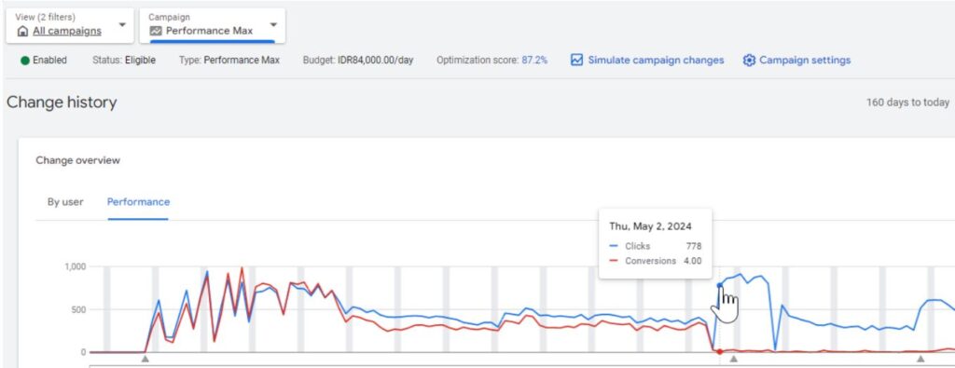
Task: Click the Simulate campaign changes chart icon
Action: pos(576,61)
